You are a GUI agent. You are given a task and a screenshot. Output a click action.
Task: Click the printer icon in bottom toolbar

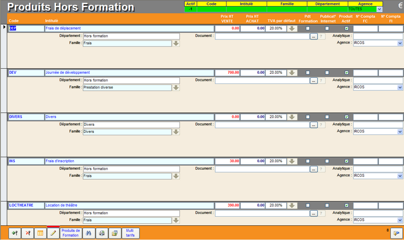click(x=102, y=233)
